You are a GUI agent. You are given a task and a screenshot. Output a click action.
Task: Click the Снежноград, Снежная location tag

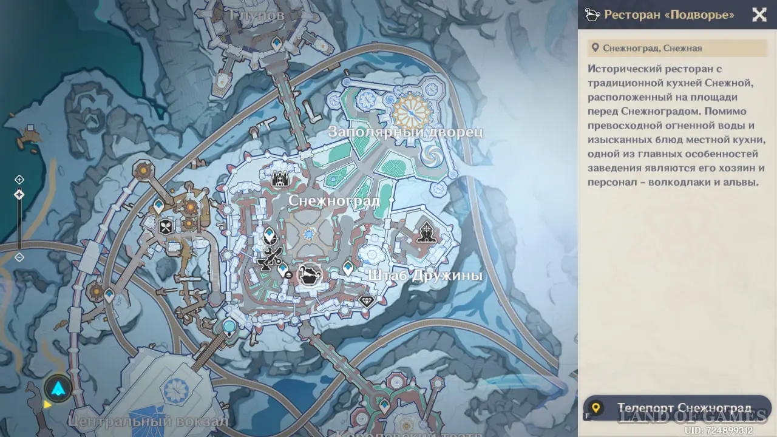pos(677,48)
